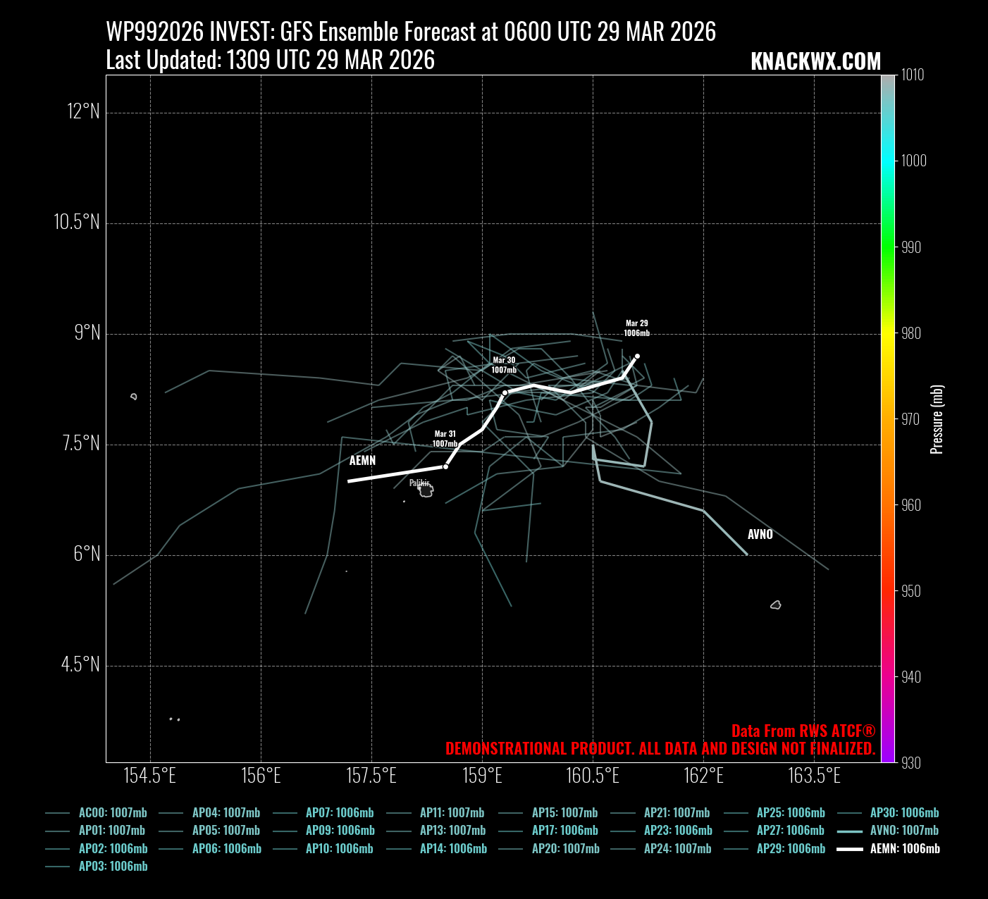The width and height of the screenshot is (988, 899).
Task: Click the 159°E longitude axis label
Action: coord(482,776)
